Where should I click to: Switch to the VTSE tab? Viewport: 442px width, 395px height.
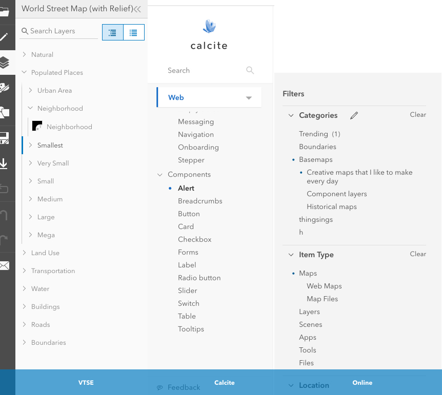click(86, 383)
